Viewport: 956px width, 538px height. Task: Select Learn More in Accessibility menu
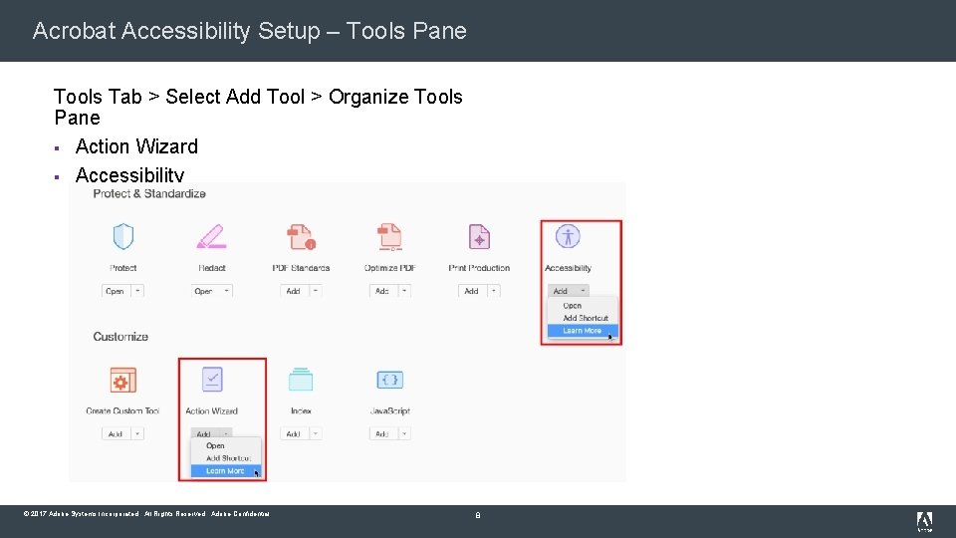click(x=583, y=331)
